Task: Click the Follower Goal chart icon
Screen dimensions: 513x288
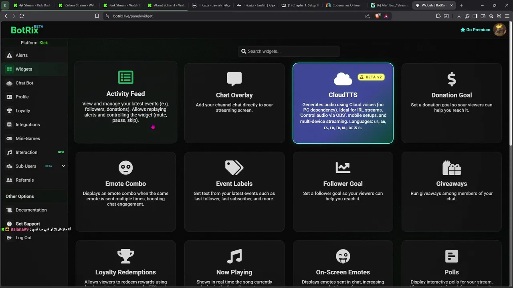Action: 343,168
